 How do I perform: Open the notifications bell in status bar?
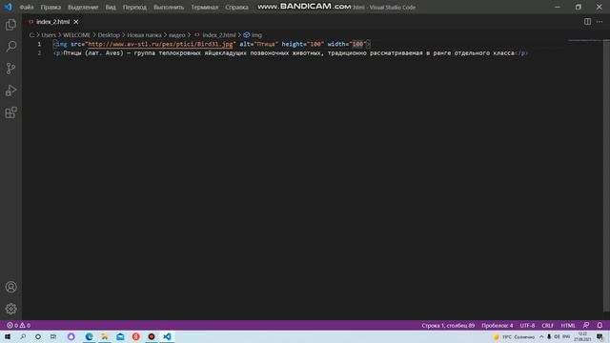coord(600,325)
